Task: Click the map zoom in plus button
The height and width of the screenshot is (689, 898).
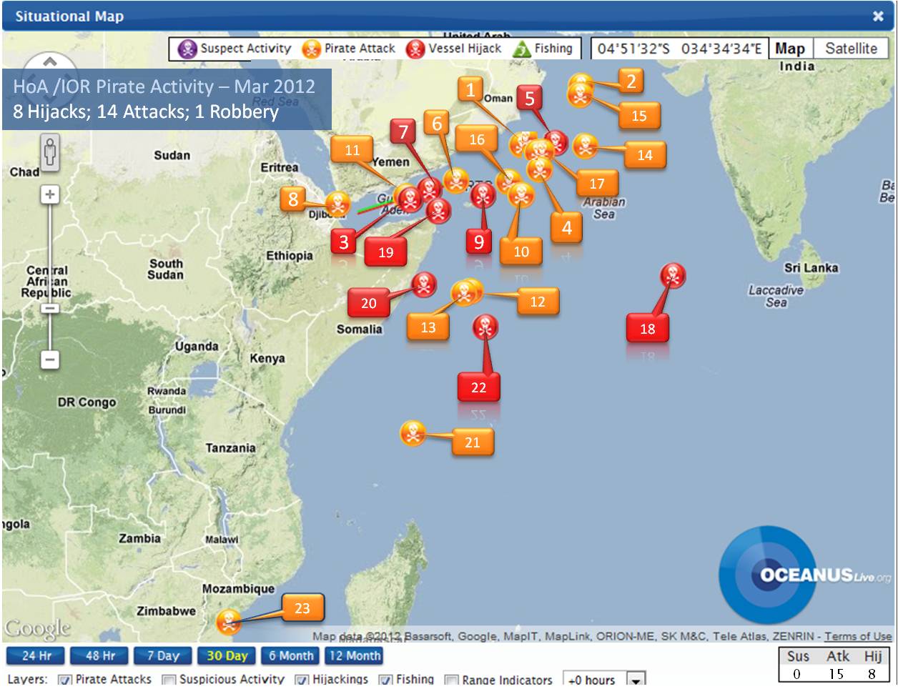Action: (50, 194)
